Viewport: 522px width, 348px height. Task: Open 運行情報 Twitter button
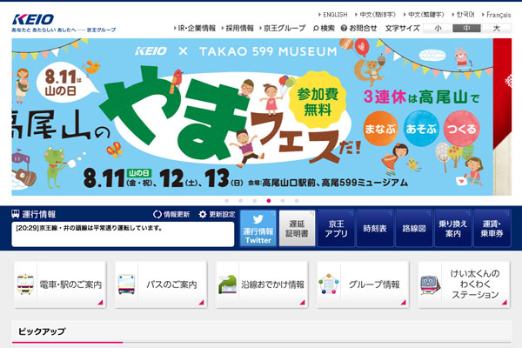[x=258, y=229]
